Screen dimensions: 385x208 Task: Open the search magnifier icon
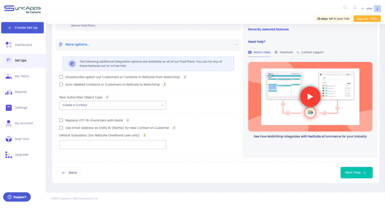345,7
